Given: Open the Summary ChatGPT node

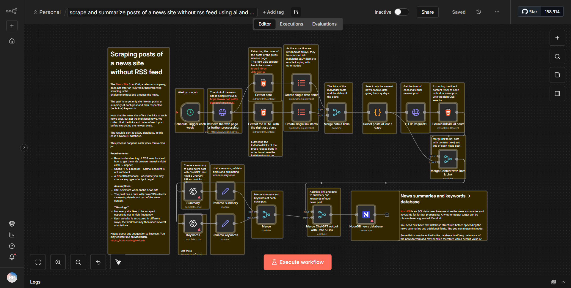Looking at the screenshot, I should click(193, 192).
